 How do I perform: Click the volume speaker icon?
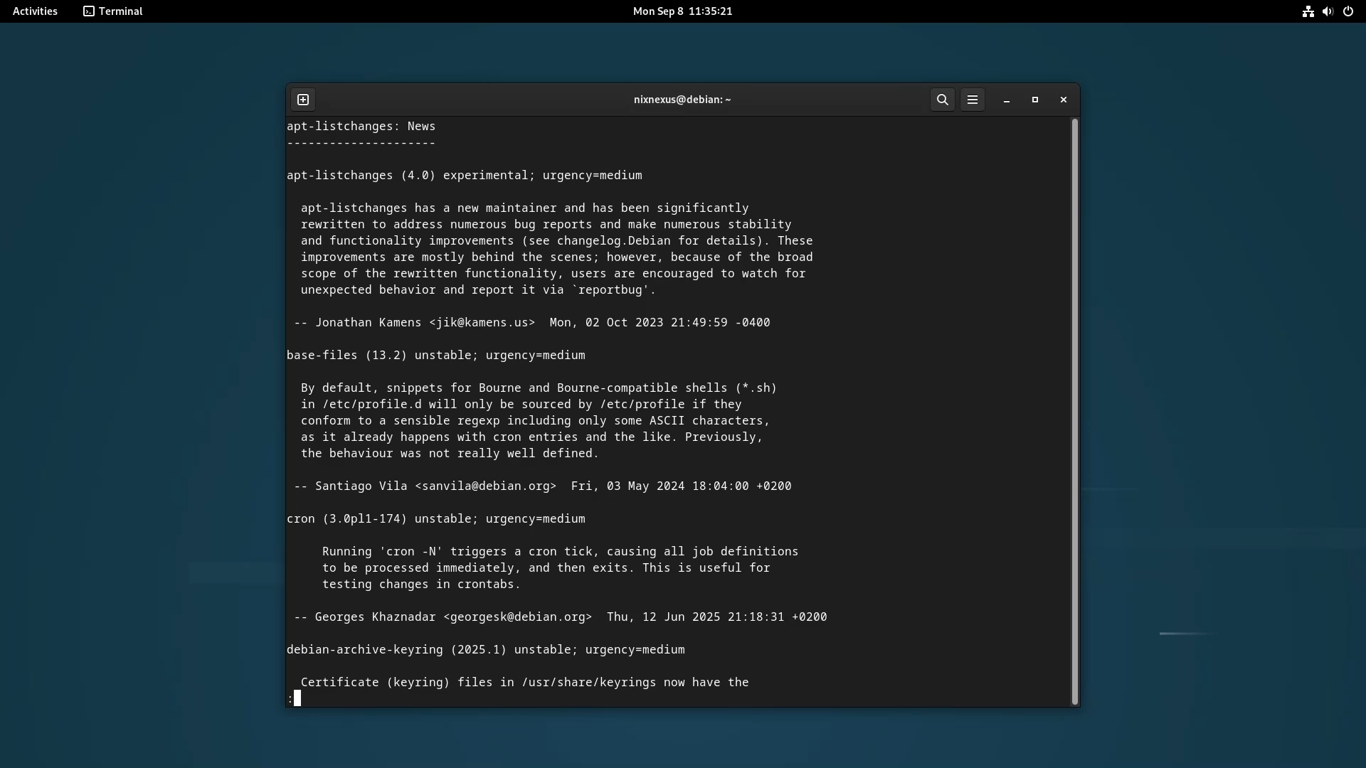click(1328, 11)
